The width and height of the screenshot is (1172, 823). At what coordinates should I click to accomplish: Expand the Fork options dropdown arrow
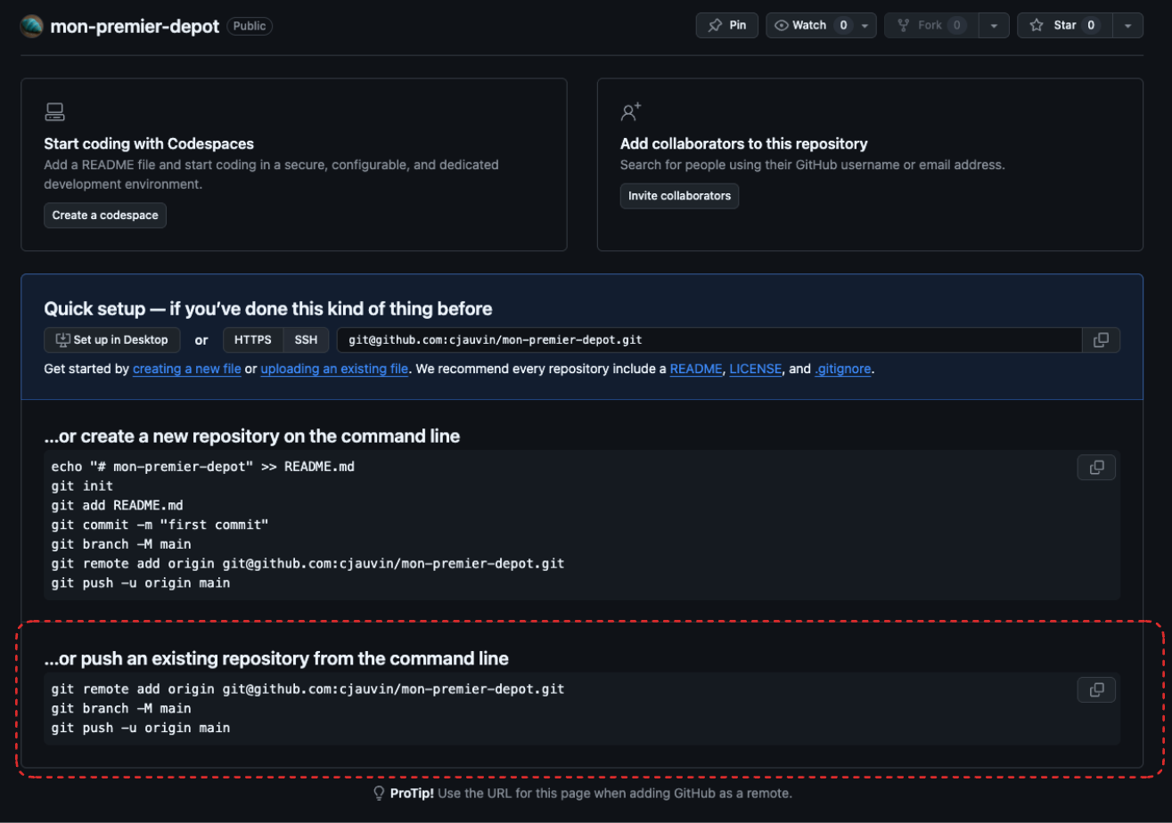pyautogui.click(x=994, y=26)
